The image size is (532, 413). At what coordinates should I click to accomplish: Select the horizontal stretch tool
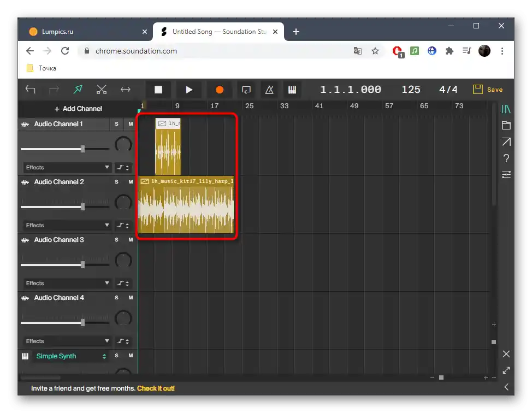pyautogui.click(x=126, y=90)
